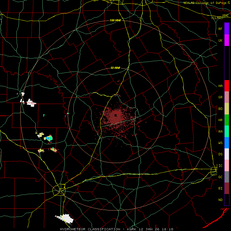Click the GR legend label
This screenshot has width=231, height=231.
pos(220,97)
